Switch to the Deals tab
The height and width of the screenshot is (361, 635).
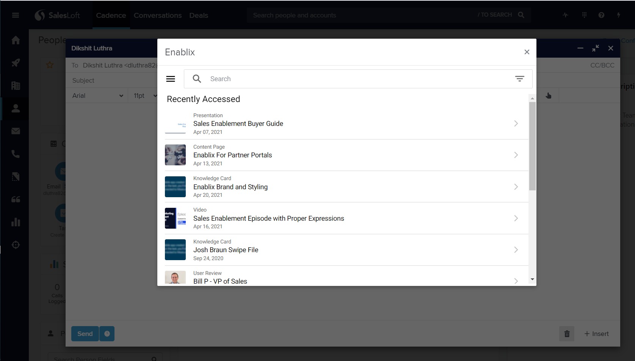tap(199, 16)
